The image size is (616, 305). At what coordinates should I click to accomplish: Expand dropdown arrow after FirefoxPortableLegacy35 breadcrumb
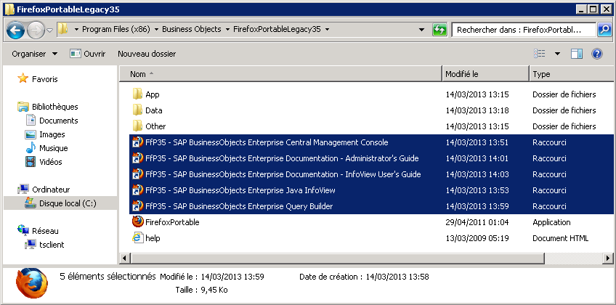[x=327, y=30]
